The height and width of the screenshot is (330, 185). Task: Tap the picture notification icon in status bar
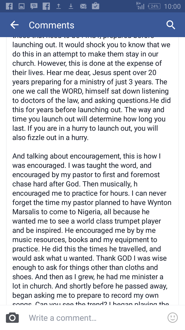pos(22,6)
